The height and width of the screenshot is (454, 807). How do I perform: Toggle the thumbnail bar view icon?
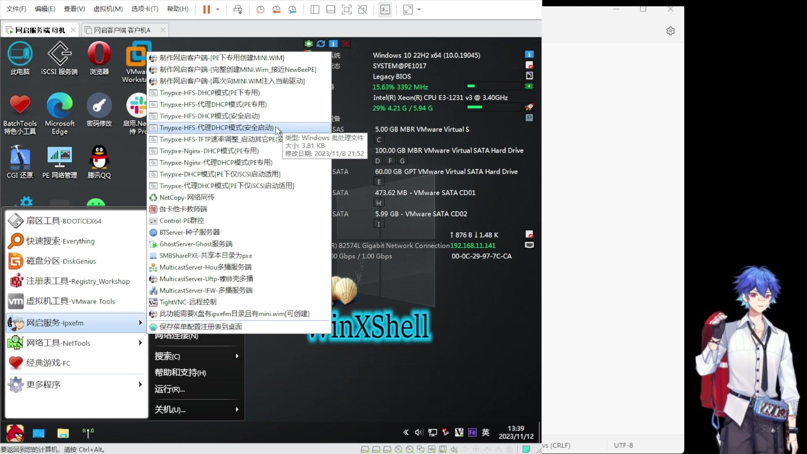pos(331,9)
